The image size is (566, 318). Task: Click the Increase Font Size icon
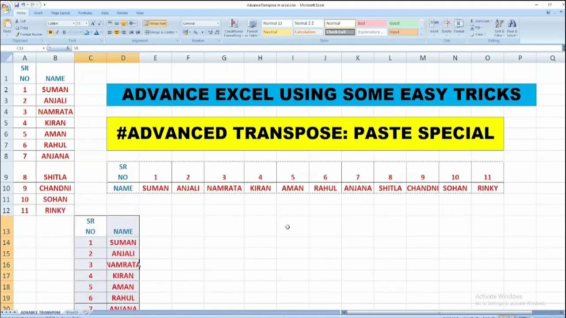93,23
